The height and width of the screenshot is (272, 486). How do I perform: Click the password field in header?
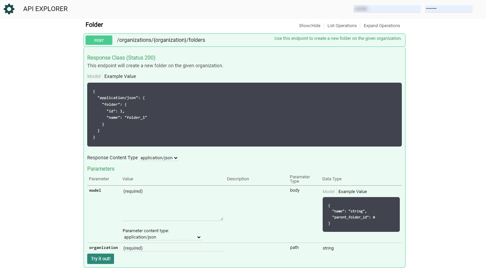tap(448, 9)
